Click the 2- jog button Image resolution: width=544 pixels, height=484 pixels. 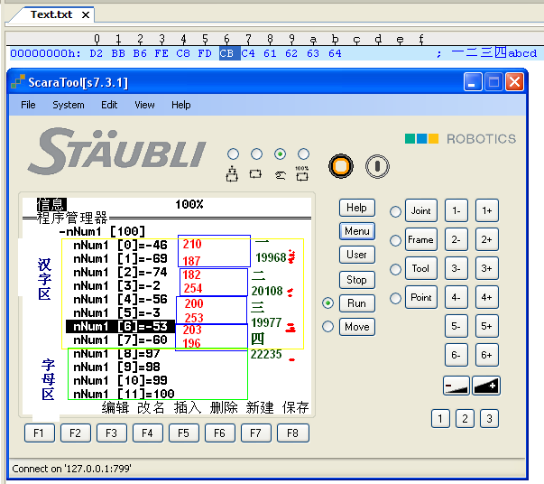[456, 239]
